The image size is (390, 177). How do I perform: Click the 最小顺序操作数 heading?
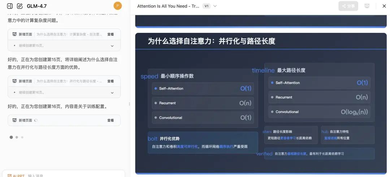pos(177,76)
